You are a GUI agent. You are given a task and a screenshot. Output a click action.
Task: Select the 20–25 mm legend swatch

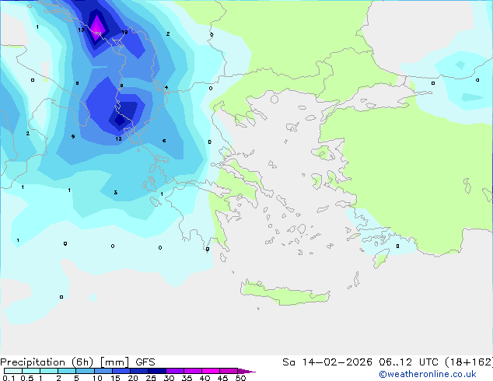coord(139,371)
